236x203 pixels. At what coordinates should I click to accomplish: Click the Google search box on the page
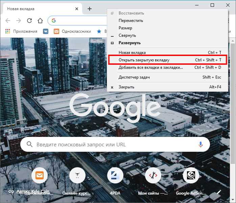(115, 144)
